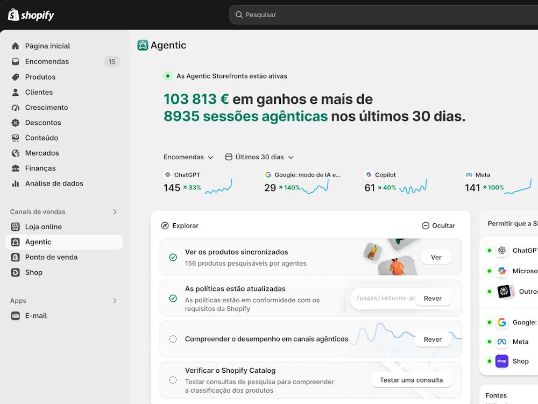The image size is (538, 404).
Task: Click the envelope icon beside E-mail
Action: point(16,316)
